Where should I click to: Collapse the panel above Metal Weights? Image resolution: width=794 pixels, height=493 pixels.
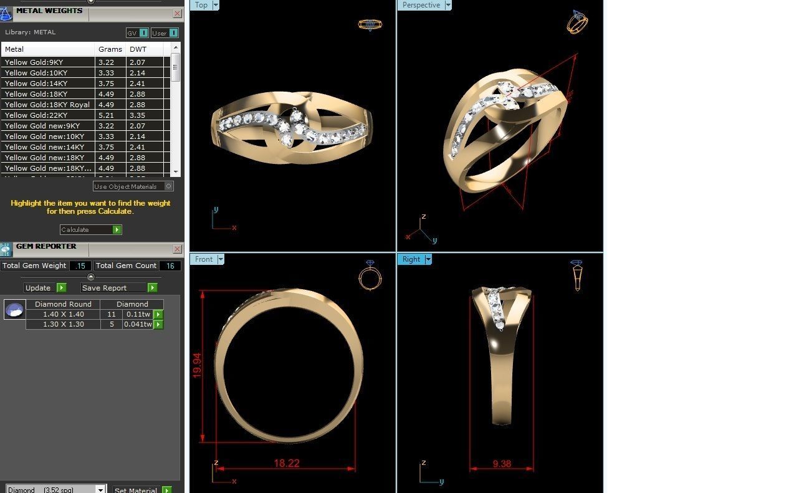91,2
